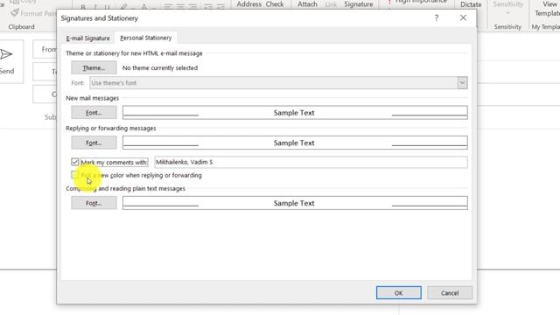Click the From button in the message window
The width and height of the screenshot is (560, 315).
tap(45, 49)
